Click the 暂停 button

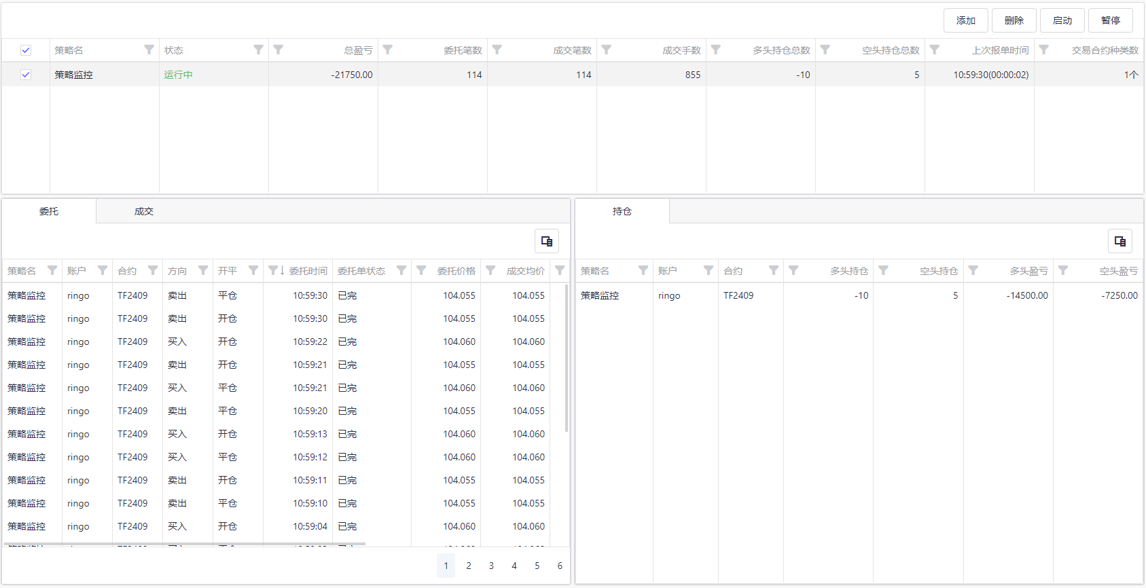pyautogui.click(x=1111, y=20)
